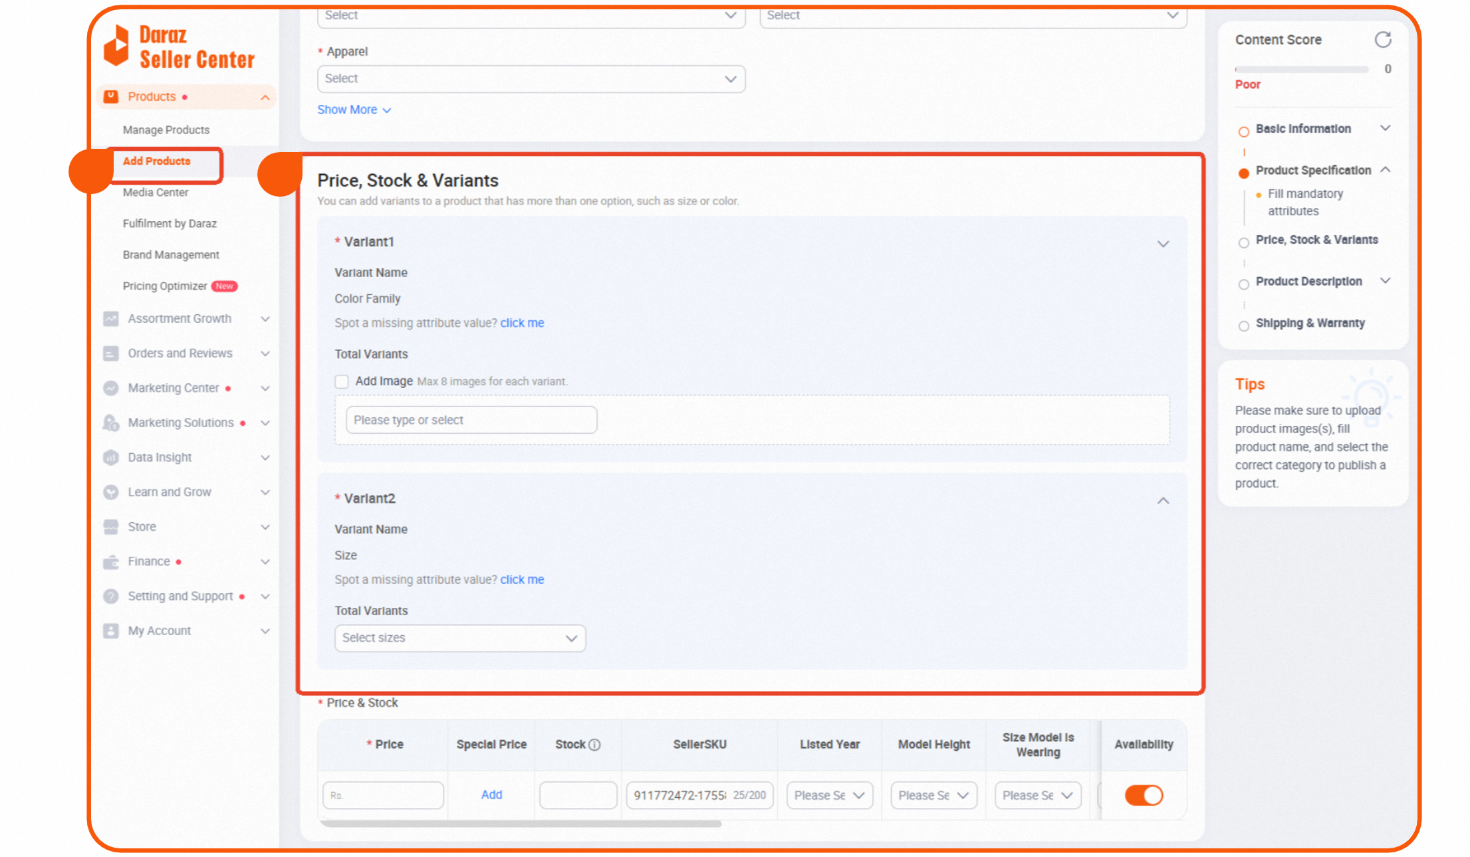
Task: Click the Price input field
Action: [x=384, y=795]
